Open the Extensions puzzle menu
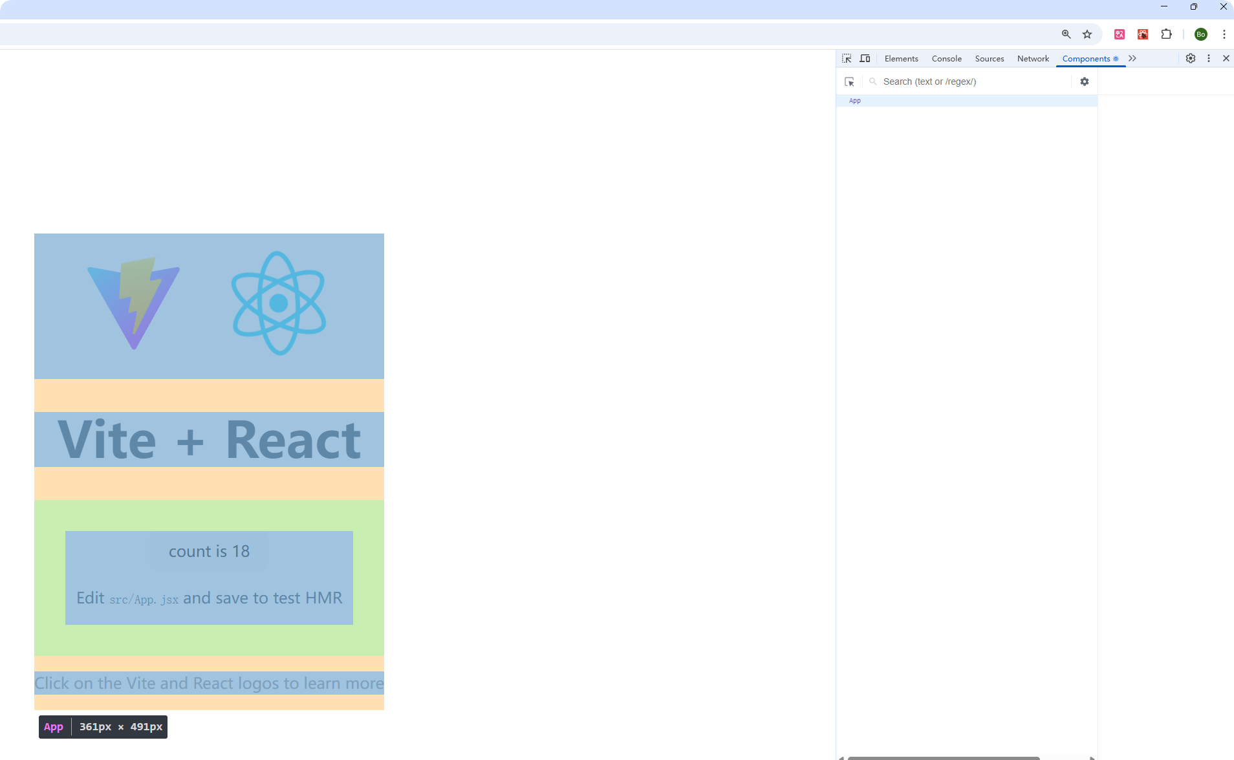Screen dimensions: 1234x760 point(1166,34)
